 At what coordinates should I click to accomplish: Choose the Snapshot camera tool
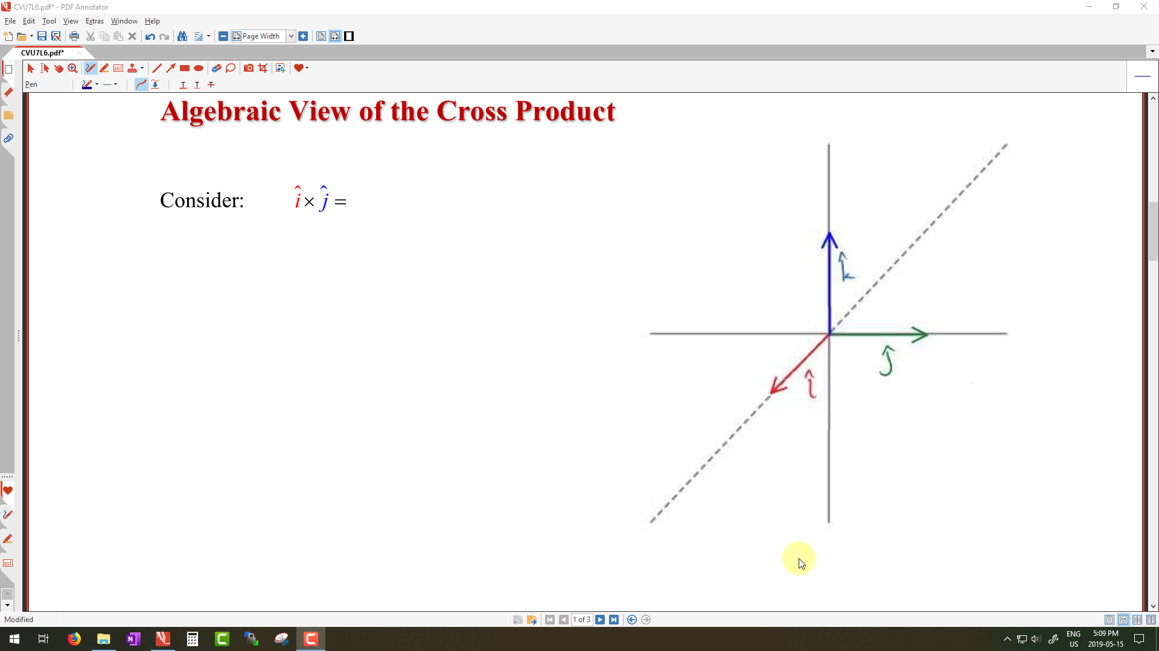[249, 68]
